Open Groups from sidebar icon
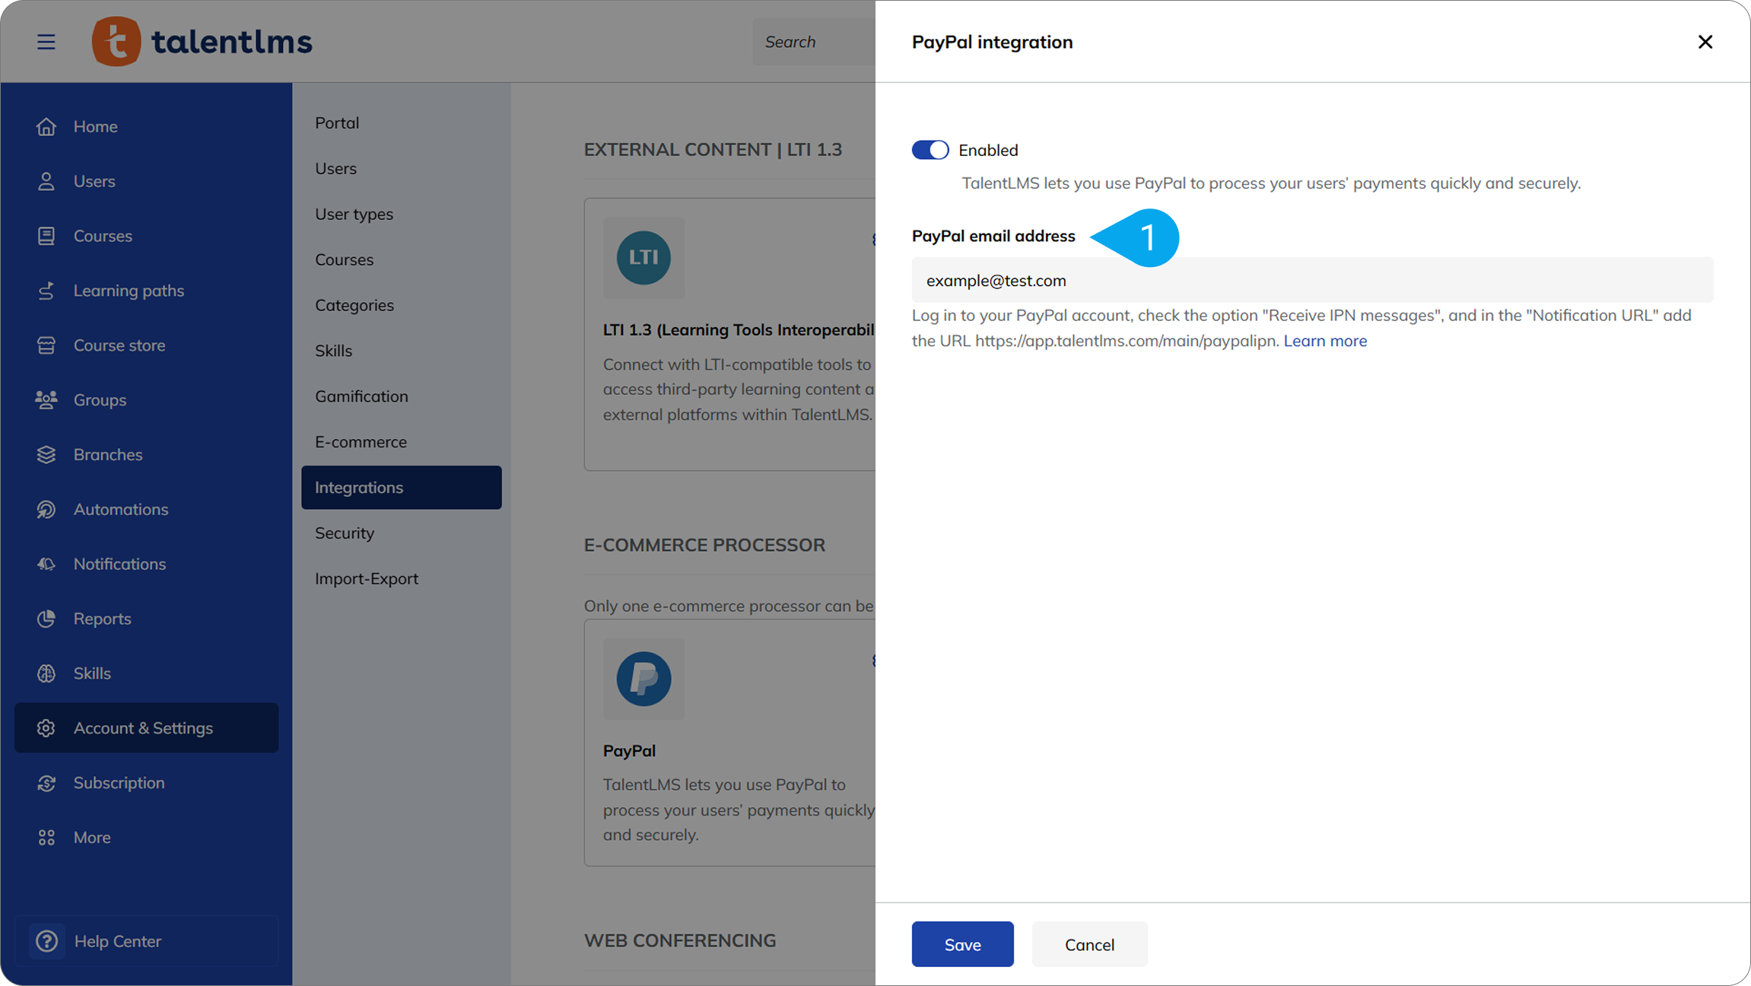The image size is (1751, 986). click(x=46, y=400)
